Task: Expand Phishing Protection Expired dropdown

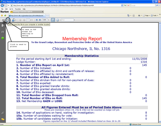Action: tap(42, 12)
